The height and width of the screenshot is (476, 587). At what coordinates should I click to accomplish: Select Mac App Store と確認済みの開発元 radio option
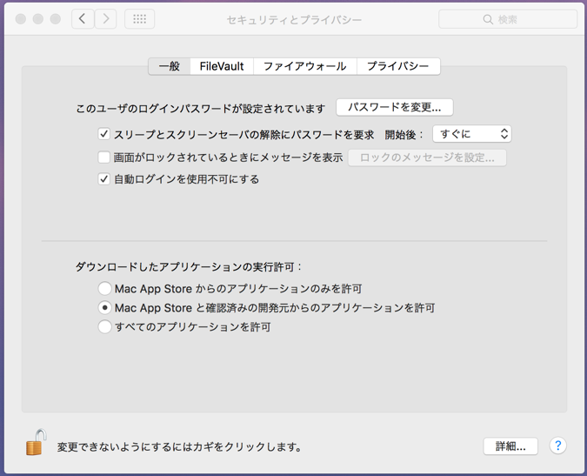(x=104, y=308)
